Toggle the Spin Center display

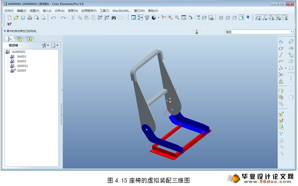click(x=140, y=18)
